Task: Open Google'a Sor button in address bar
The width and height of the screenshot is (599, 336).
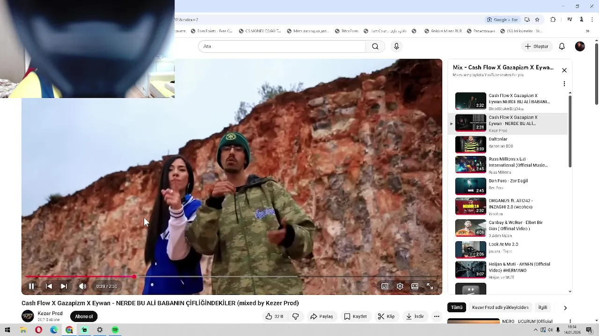Action: 503,20
